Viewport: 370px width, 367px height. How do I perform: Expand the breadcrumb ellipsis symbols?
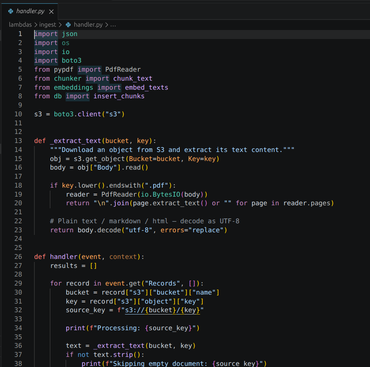pos(113,25)
